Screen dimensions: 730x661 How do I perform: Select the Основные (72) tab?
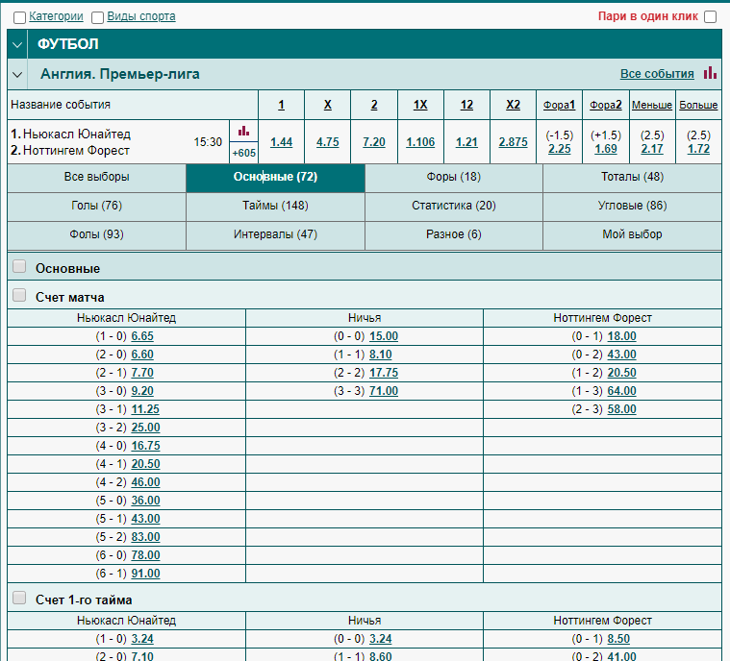(275, 177)
